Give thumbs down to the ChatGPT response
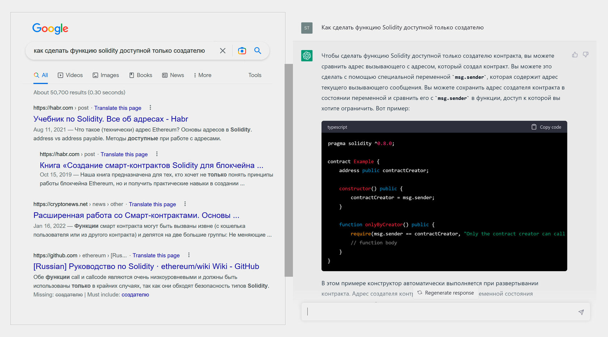The image size is (608, 337). pyautogui.click(x=586, y=55)
